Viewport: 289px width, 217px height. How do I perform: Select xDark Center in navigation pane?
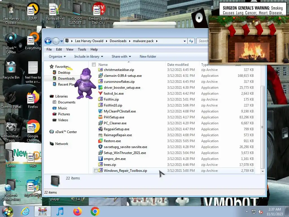coord(66,132)
